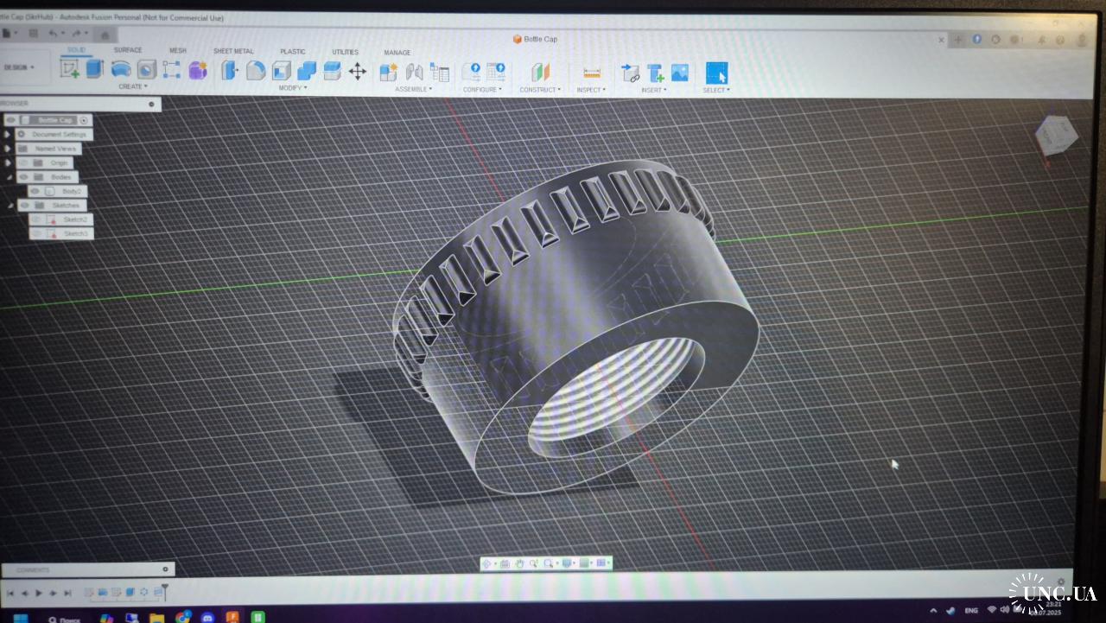Image resolution: width=1106 pixels, height=623 pixels.
Task: Click the second Configure table icon
Action: click(x=496, y=72)
